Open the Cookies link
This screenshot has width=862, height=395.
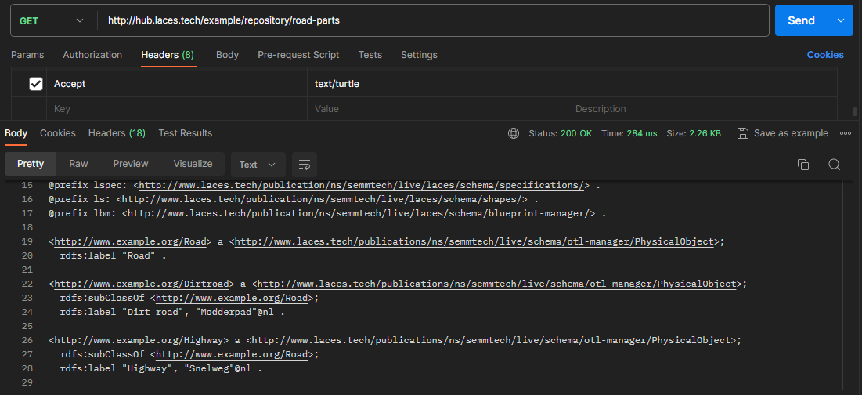click(825, 55)
